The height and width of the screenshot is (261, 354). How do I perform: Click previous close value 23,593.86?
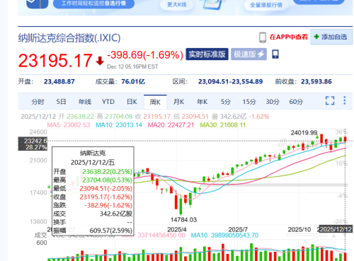[316, 81]
